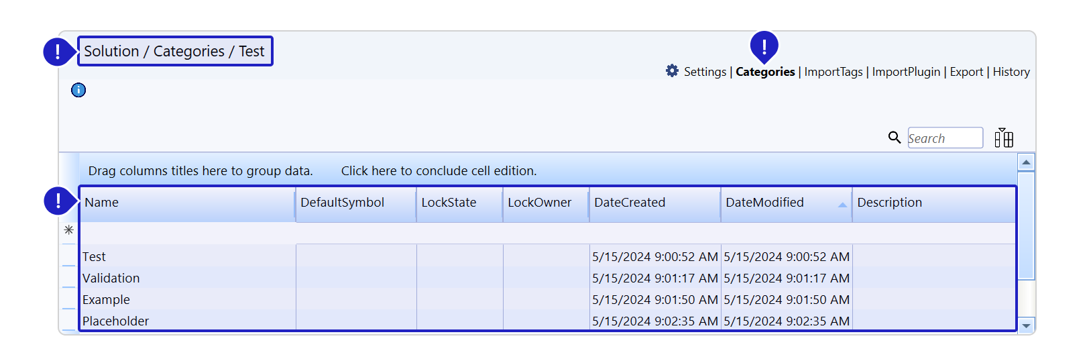
Task: Go to the Export tab
Action: pyautogui.click(x=966, y=72)
